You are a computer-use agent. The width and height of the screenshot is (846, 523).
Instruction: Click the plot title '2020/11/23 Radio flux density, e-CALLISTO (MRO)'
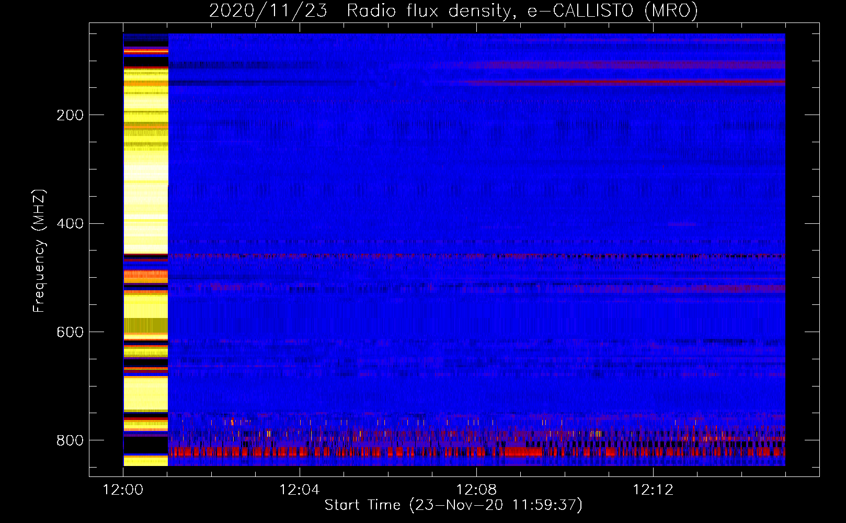point(453,11)
